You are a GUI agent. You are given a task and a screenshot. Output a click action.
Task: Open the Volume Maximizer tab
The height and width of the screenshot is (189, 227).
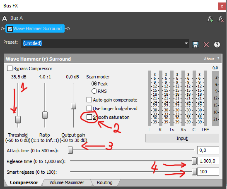(67, 182)
